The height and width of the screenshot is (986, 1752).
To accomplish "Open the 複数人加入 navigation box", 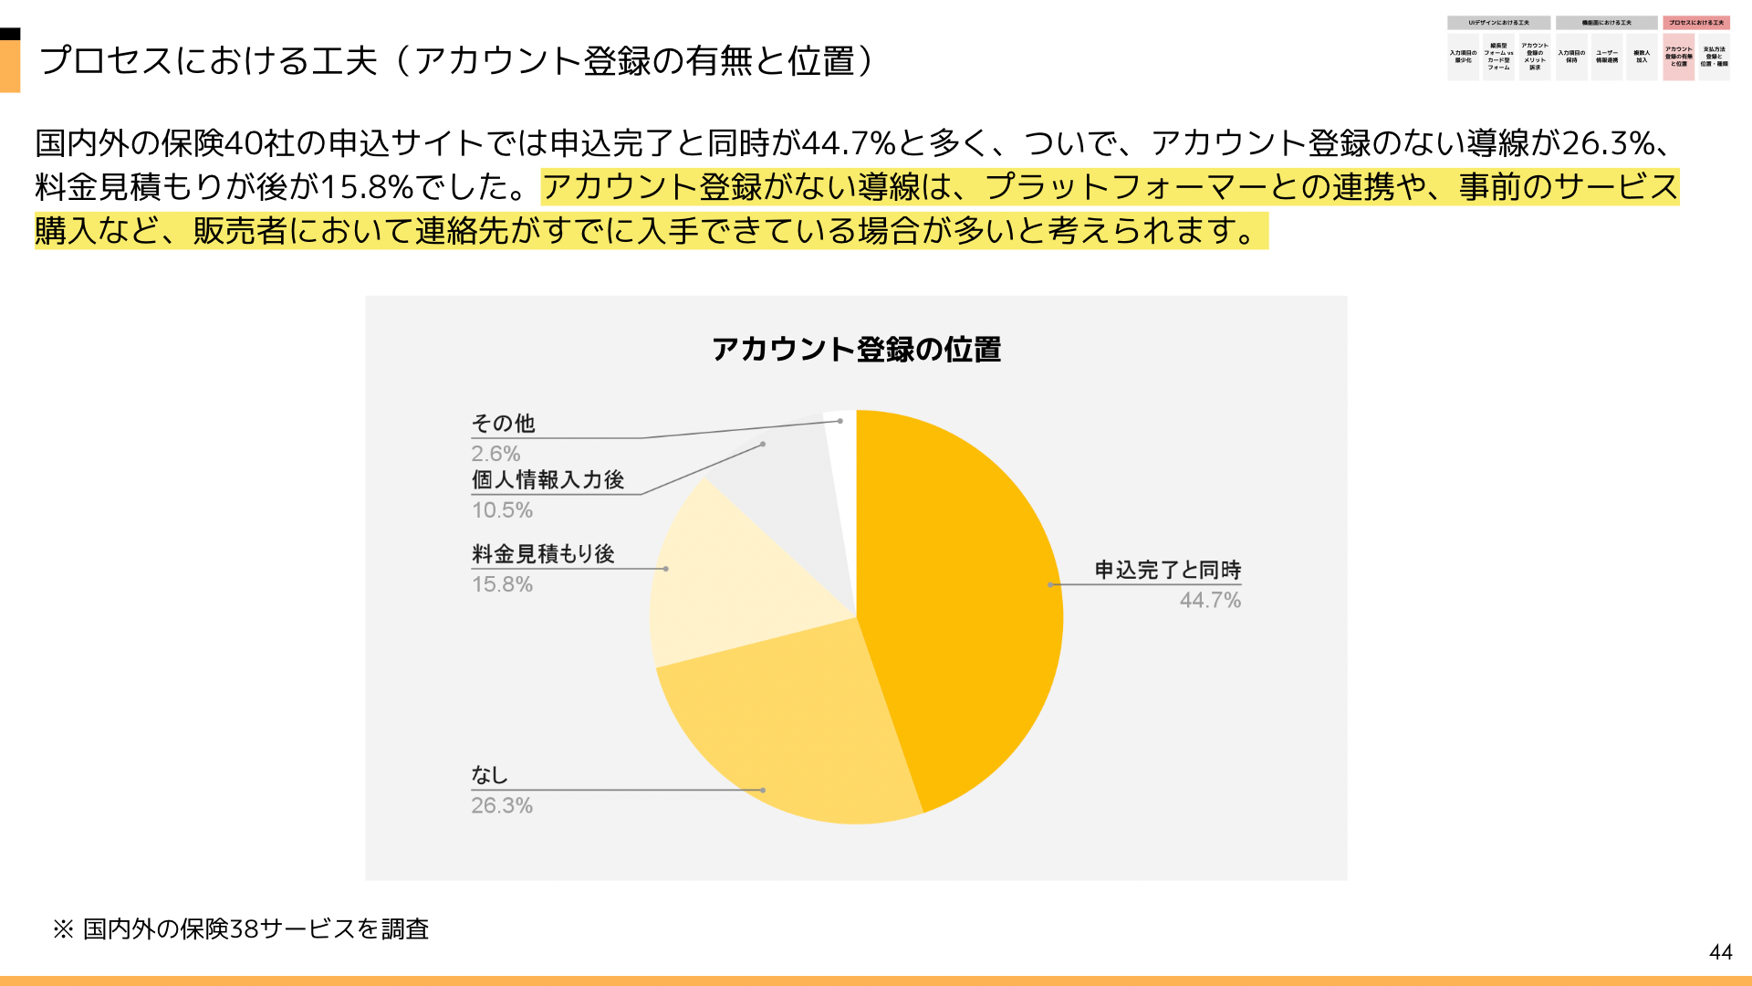I will coord(1642,57).
